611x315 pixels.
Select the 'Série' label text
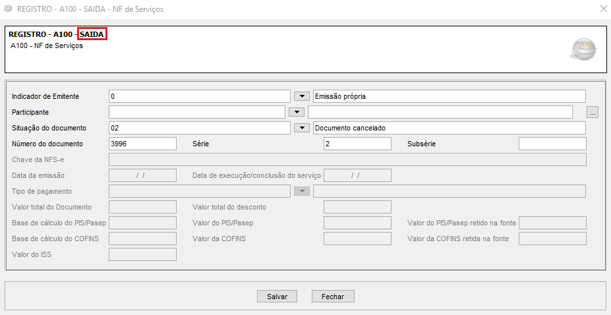[x=200, y=144]
